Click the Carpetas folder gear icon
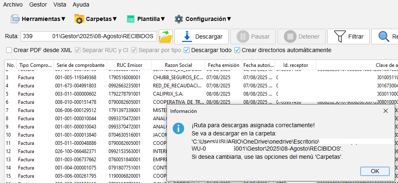398x183 pixels. pyautogui.click(x=79, y=19)
